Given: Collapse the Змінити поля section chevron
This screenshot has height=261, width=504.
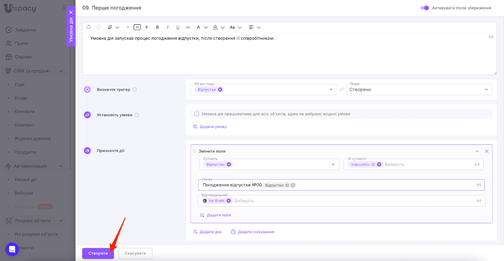Looking at the screenshot, I should 477,151.
